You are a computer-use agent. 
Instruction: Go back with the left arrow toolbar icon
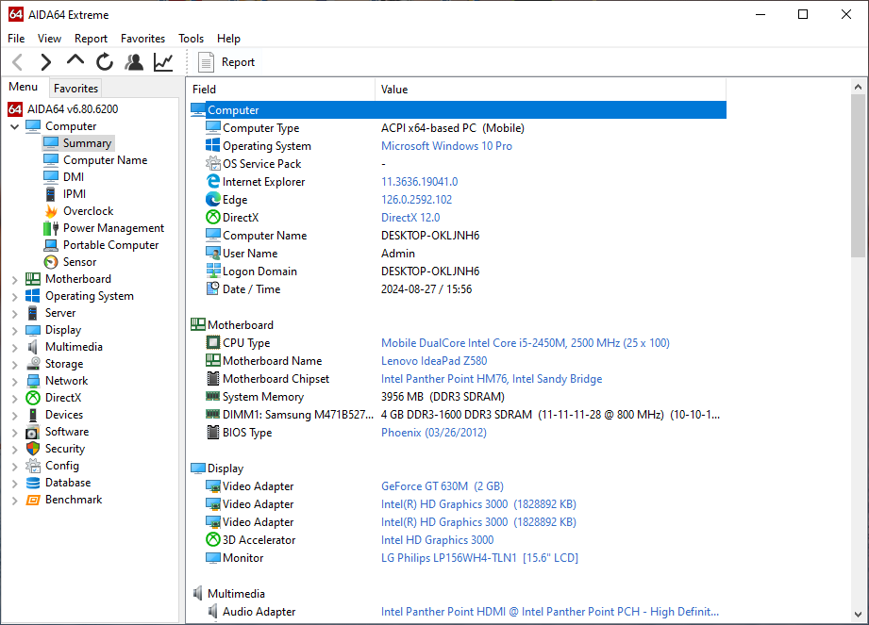click(x=18, y=62)
